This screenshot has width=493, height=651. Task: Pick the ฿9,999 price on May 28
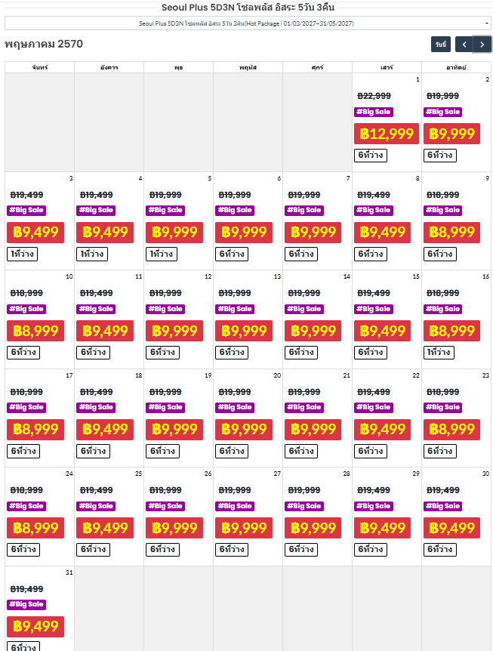click(x=313, y=528)
